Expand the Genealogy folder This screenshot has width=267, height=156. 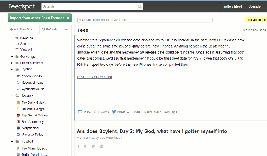point(12,56)
